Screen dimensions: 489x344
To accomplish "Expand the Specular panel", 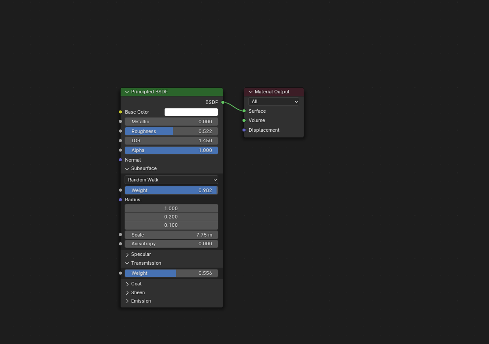I will pos(127,255).
